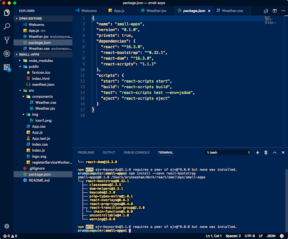
Task: Open Extensions view with update badge
Action: (7, 68)
